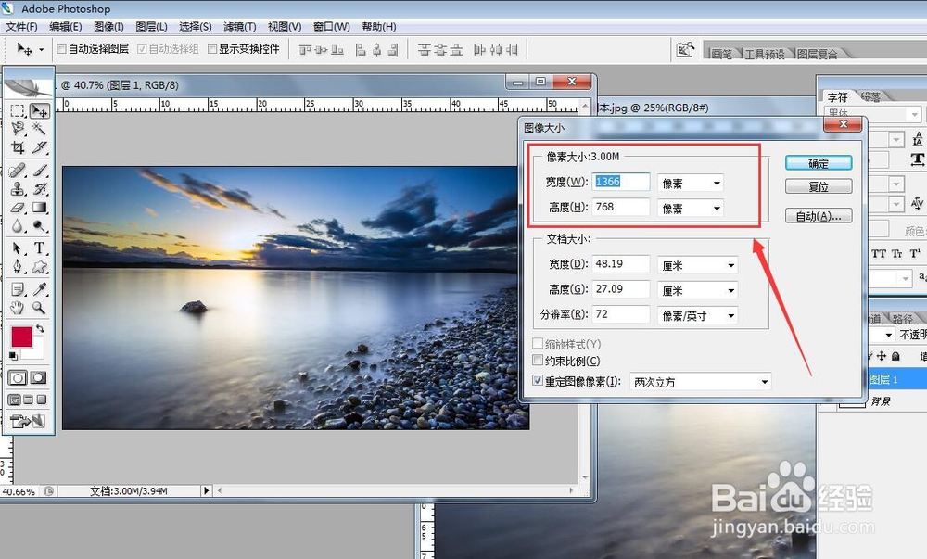The width and height of the screenshot is (927, 559).
Task: Toggle 自动选择组 checkbox
Action: [x=142, y=49]
